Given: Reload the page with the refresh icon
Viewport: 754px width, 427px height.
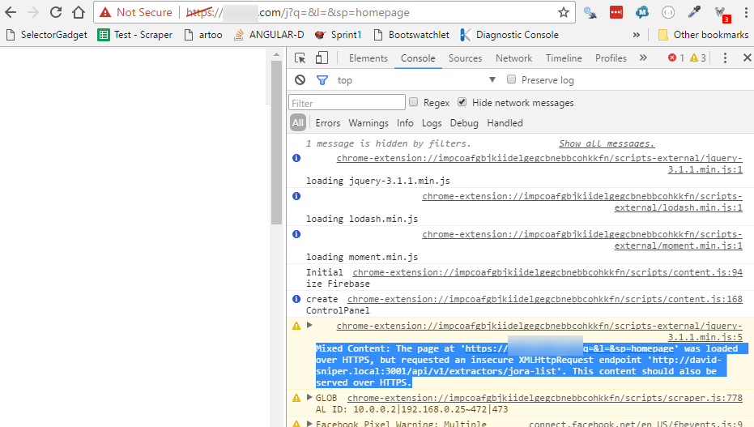Looking at the screenshot, I should pos(56,12).
